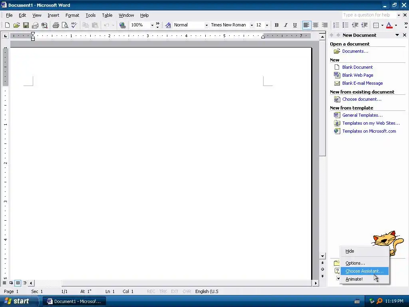Image resolution: width=409 pixels, height=307 pixels.
Task: Click the Numbering list icon
Action: pyautogui.click(x=336, y=25)
